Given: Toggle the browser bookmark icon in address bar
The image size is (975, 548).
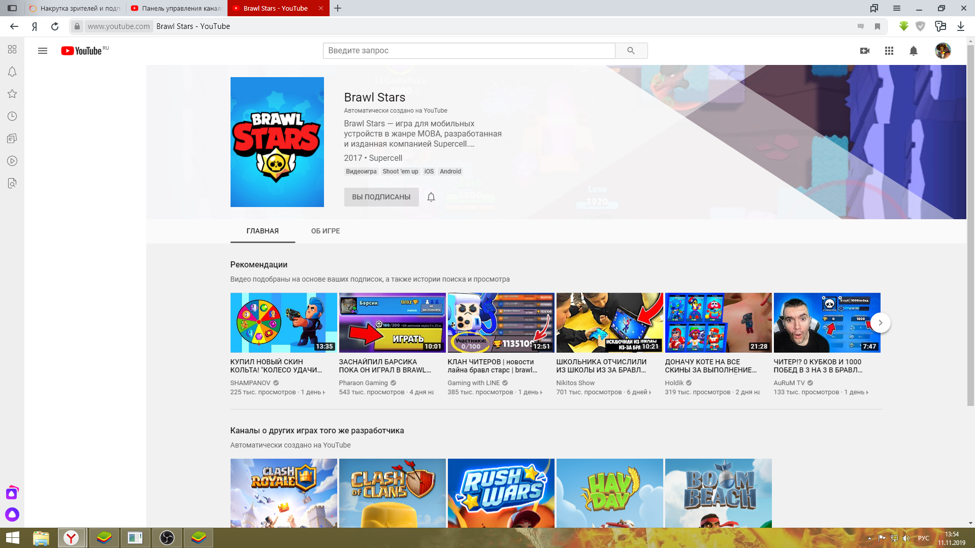Looking at the screenshot, I should (877, 26).
